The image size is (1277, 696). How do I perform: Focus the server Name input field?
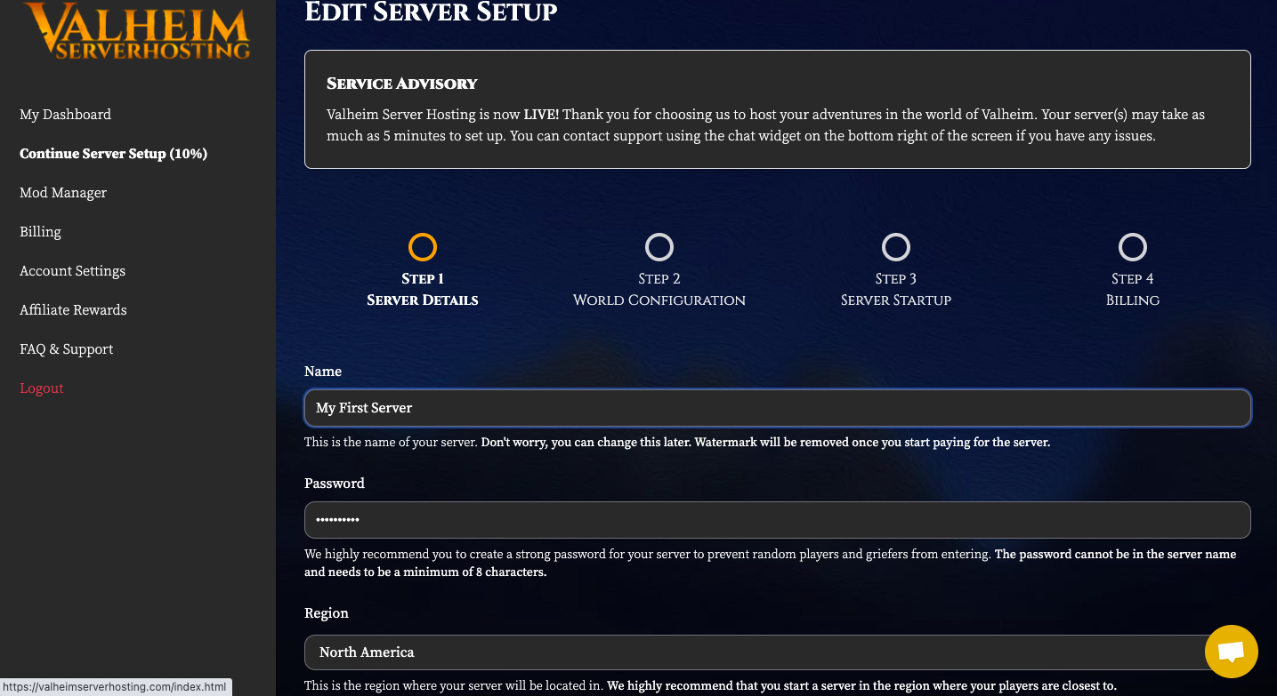[x=777, y=408]
